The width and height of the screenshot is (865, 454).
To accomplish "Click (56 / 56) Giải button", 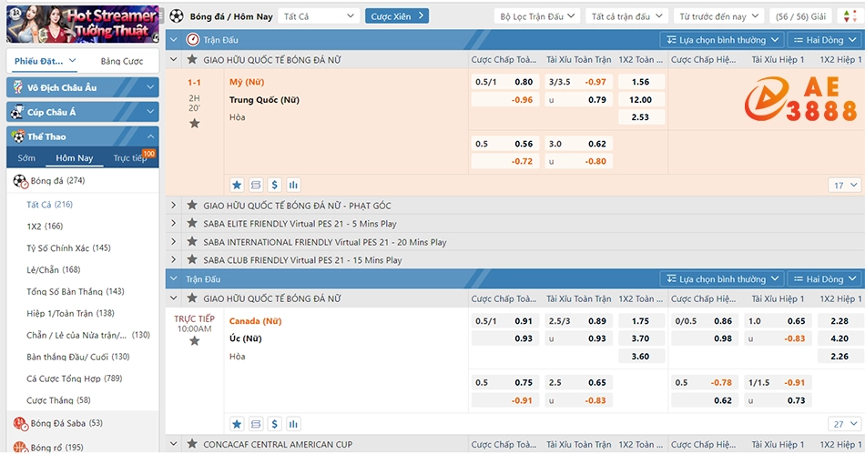I will (x=800, y=16).
